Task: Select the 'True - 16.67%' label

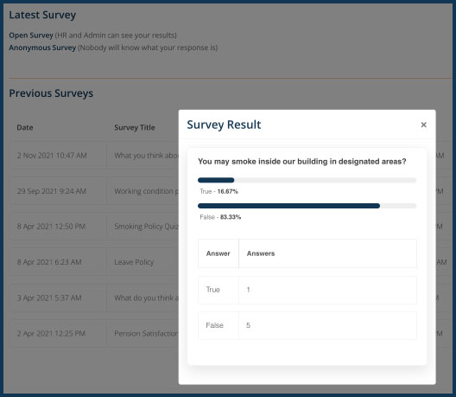Action: 218,191
